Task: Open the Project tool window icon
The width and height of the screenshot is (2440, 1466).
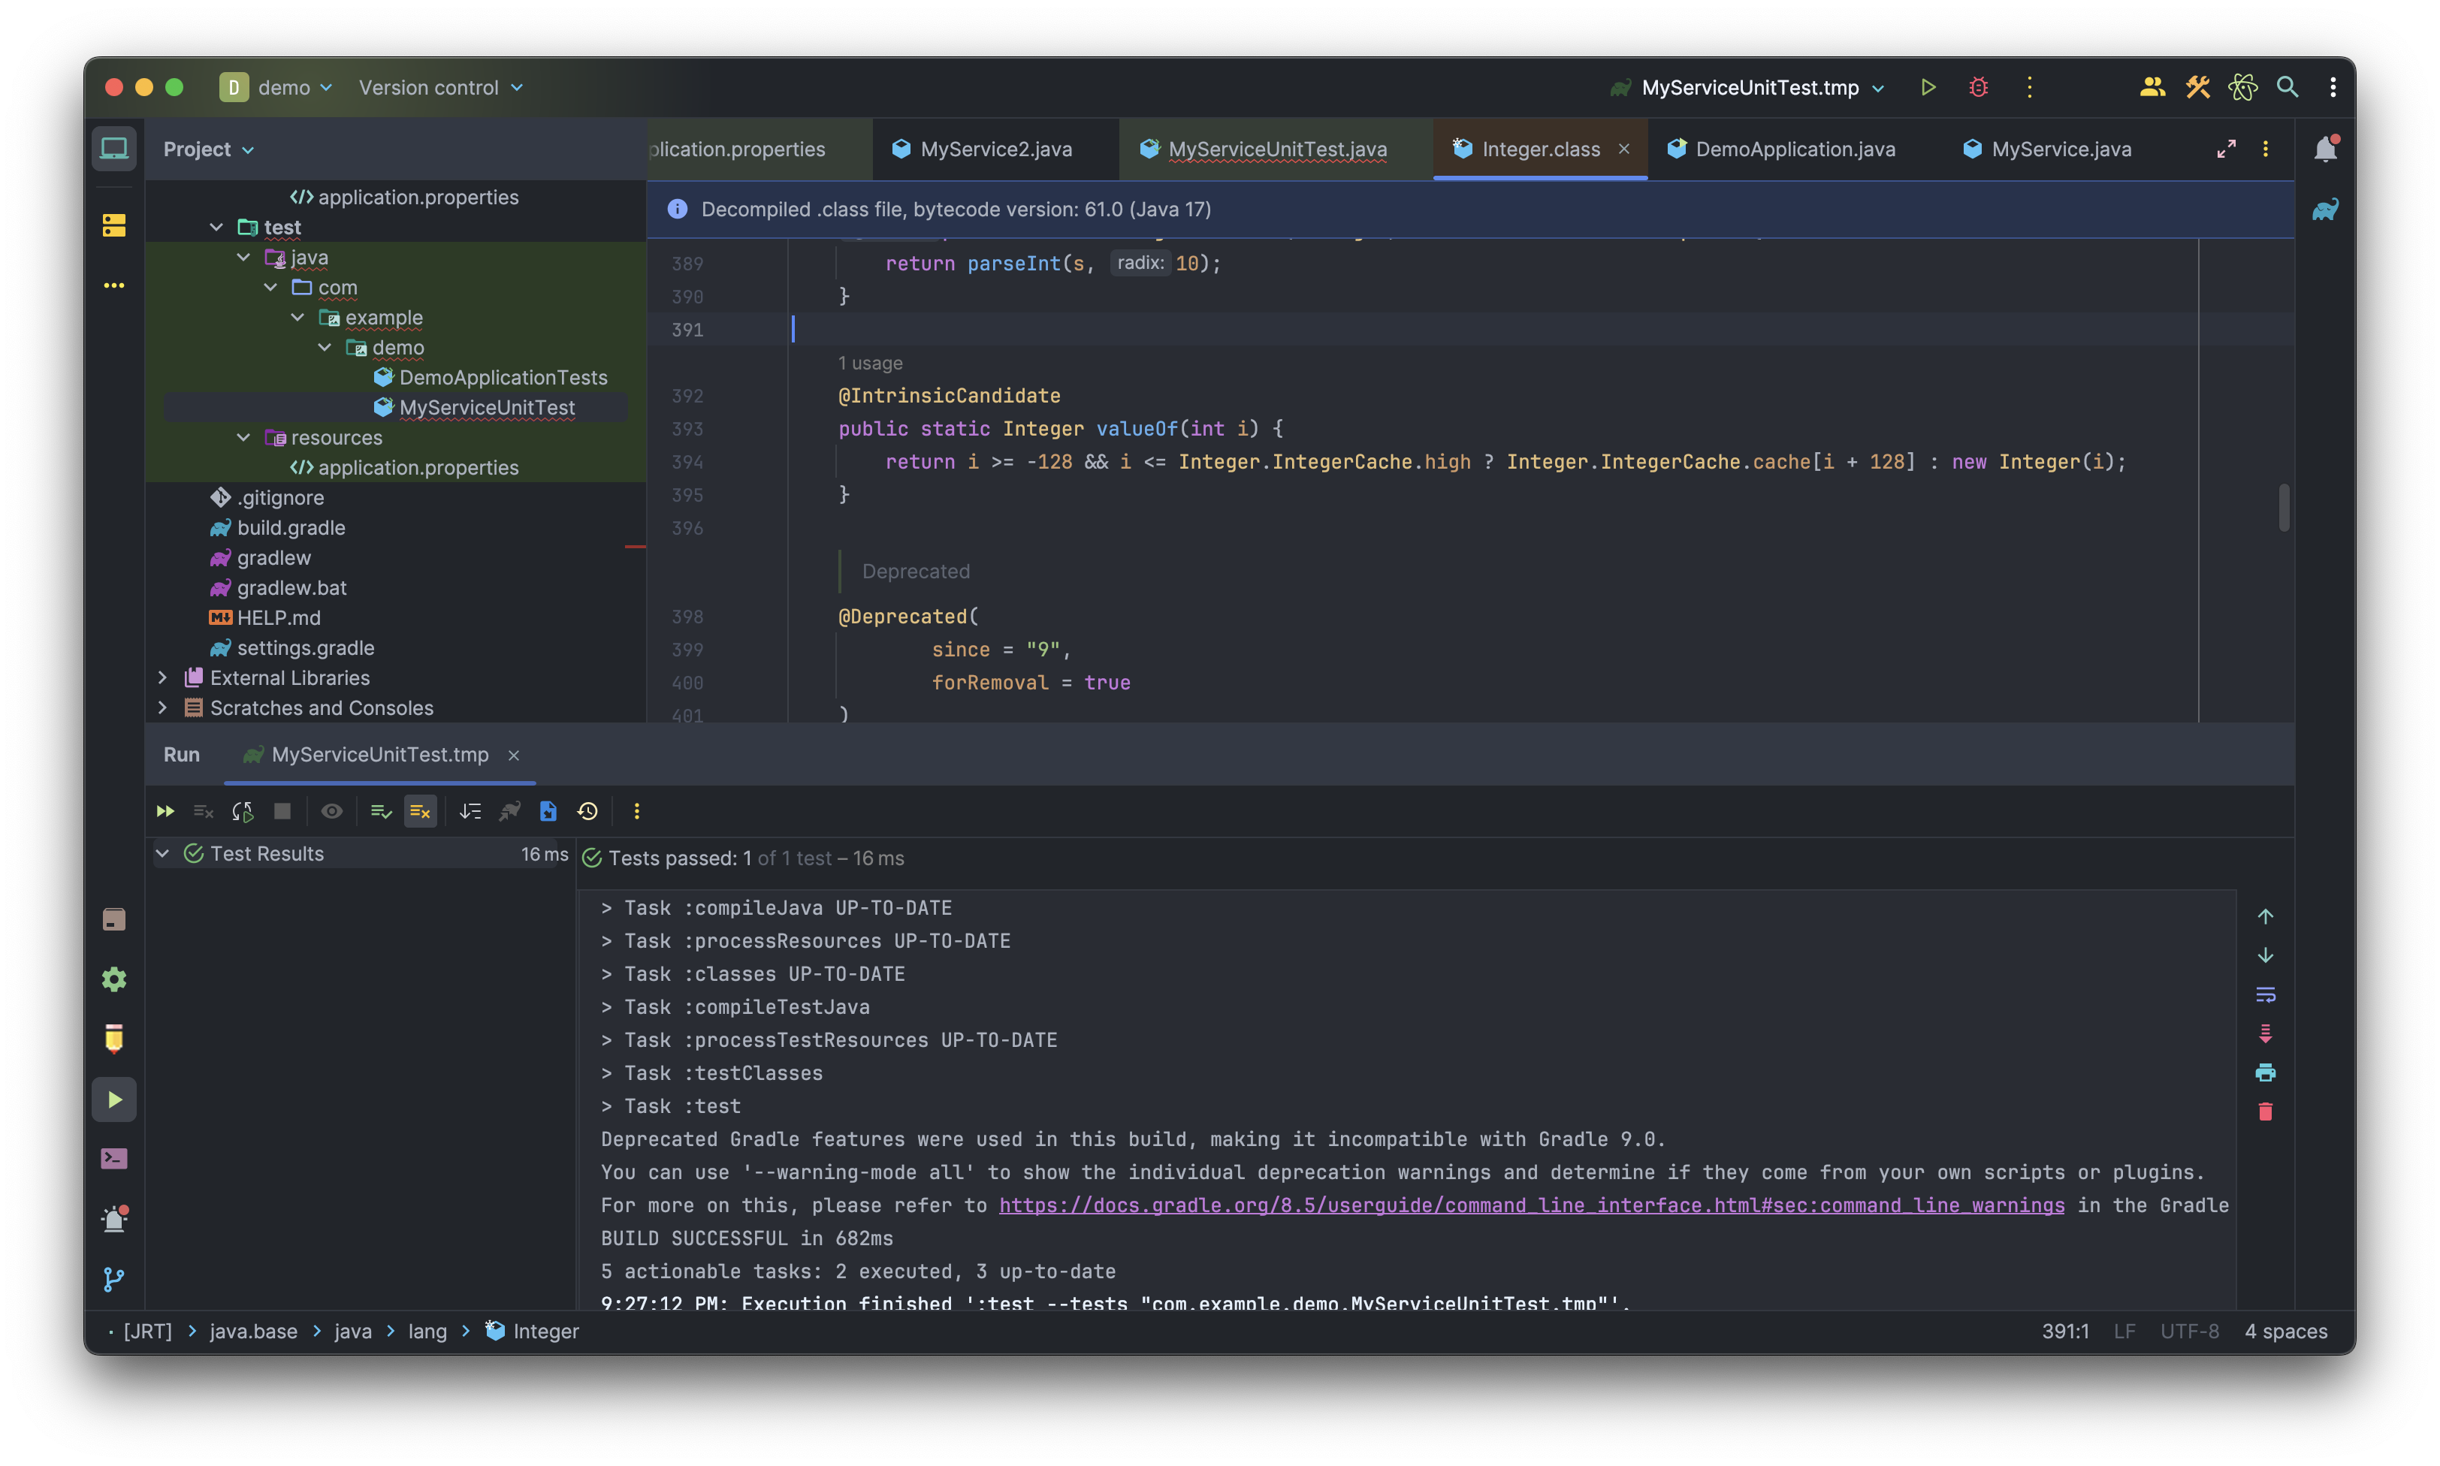Action: pyautogui.click(x=115, y=149)
